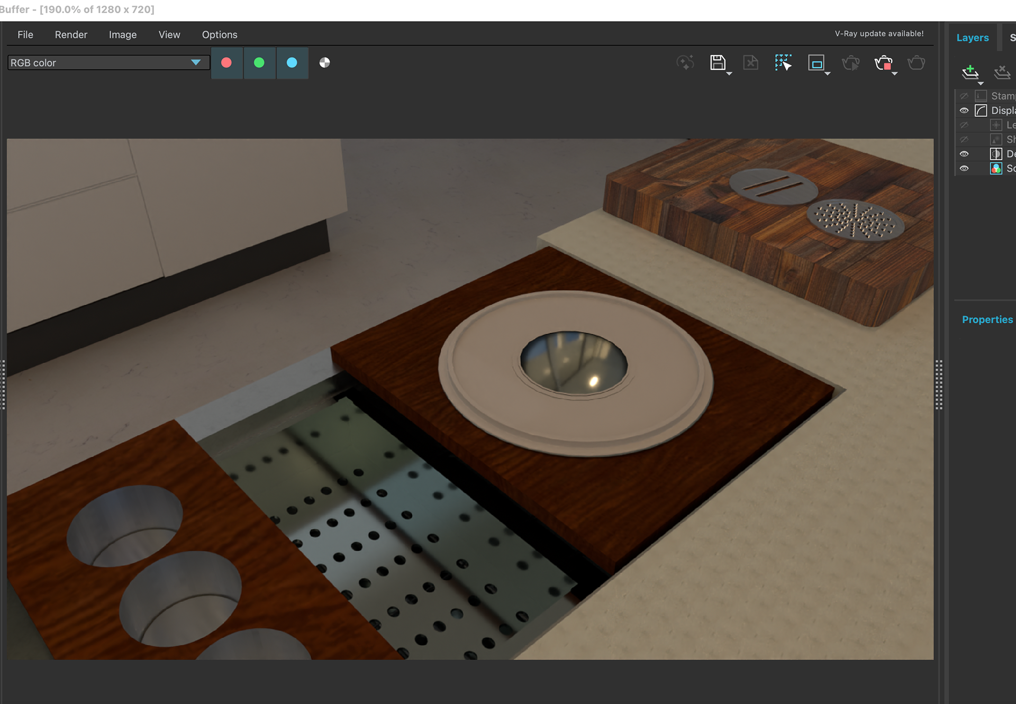Image resolution: width=1016 pixels, height=704 pixels.
Task: Open the Render menu
Action: click(71, 34)
